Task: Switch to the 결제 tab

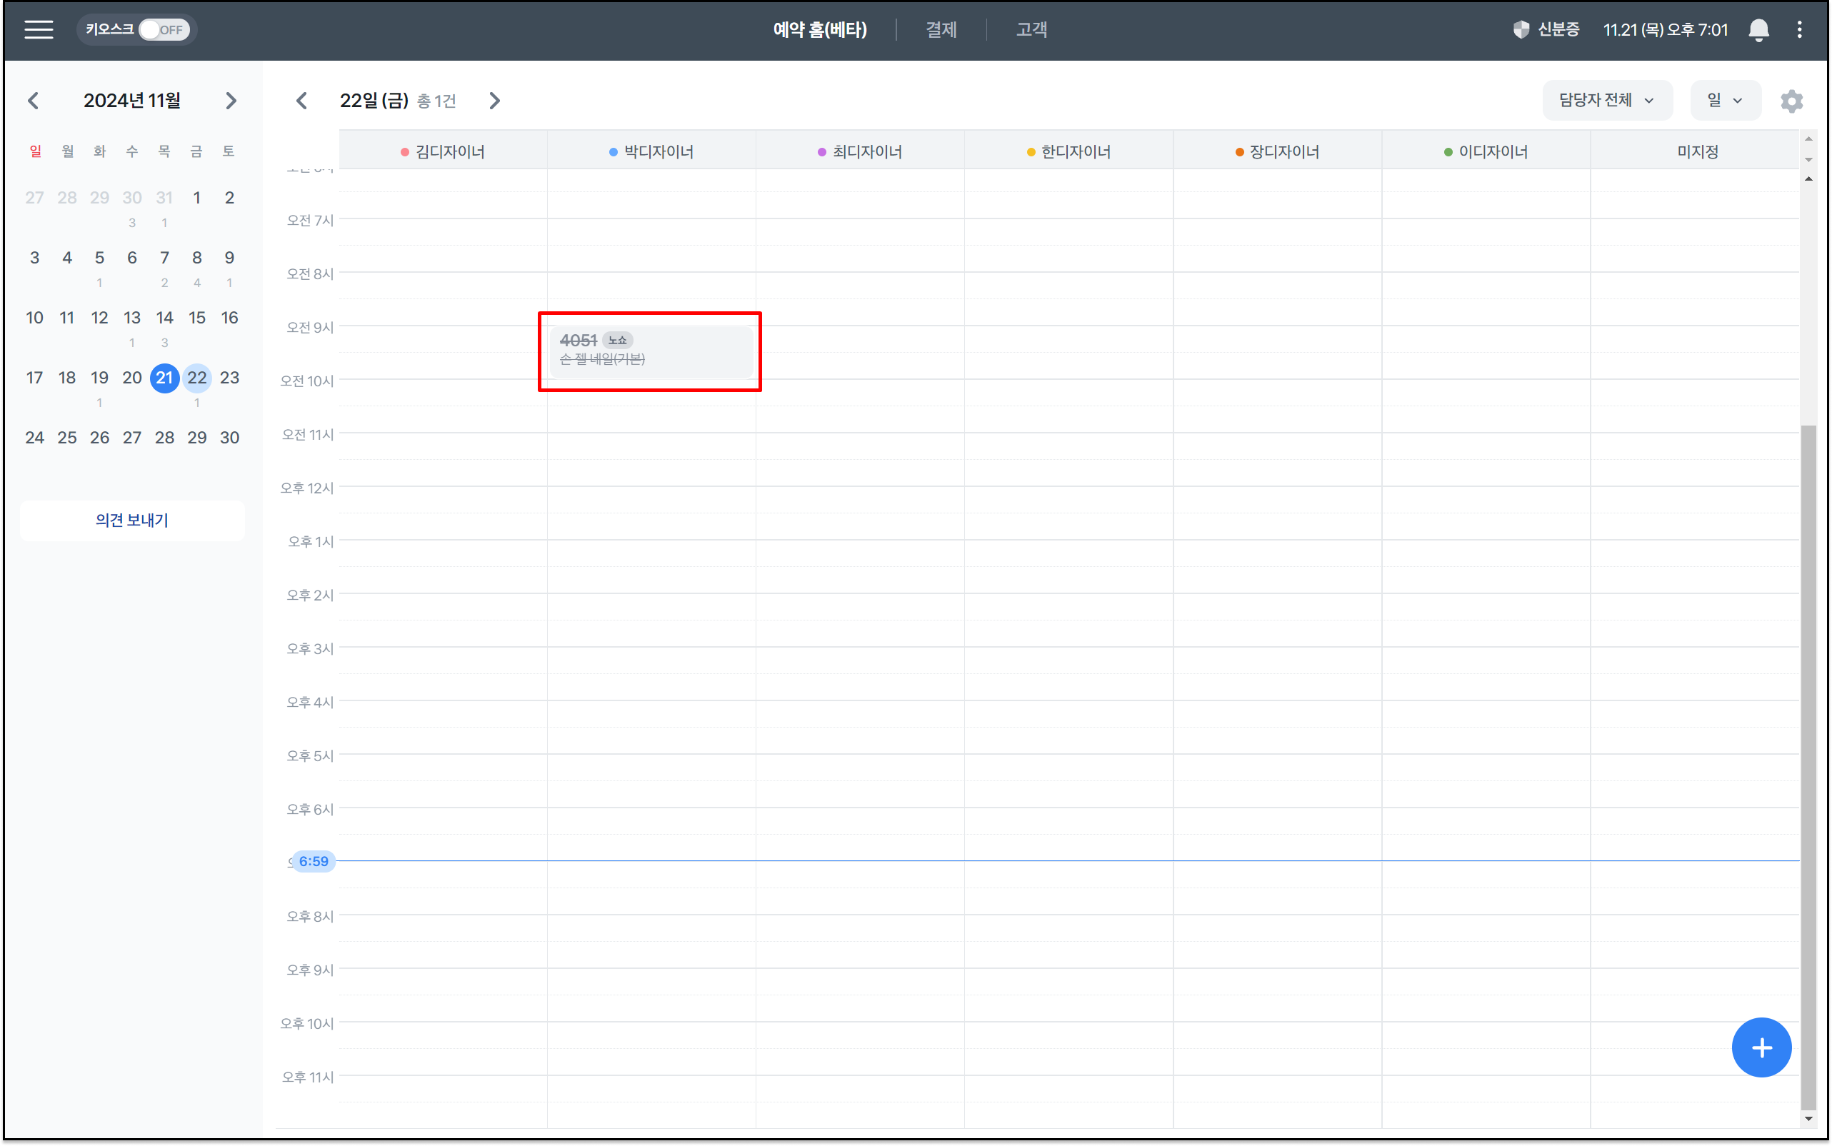Action: click(x=941, y=29)
